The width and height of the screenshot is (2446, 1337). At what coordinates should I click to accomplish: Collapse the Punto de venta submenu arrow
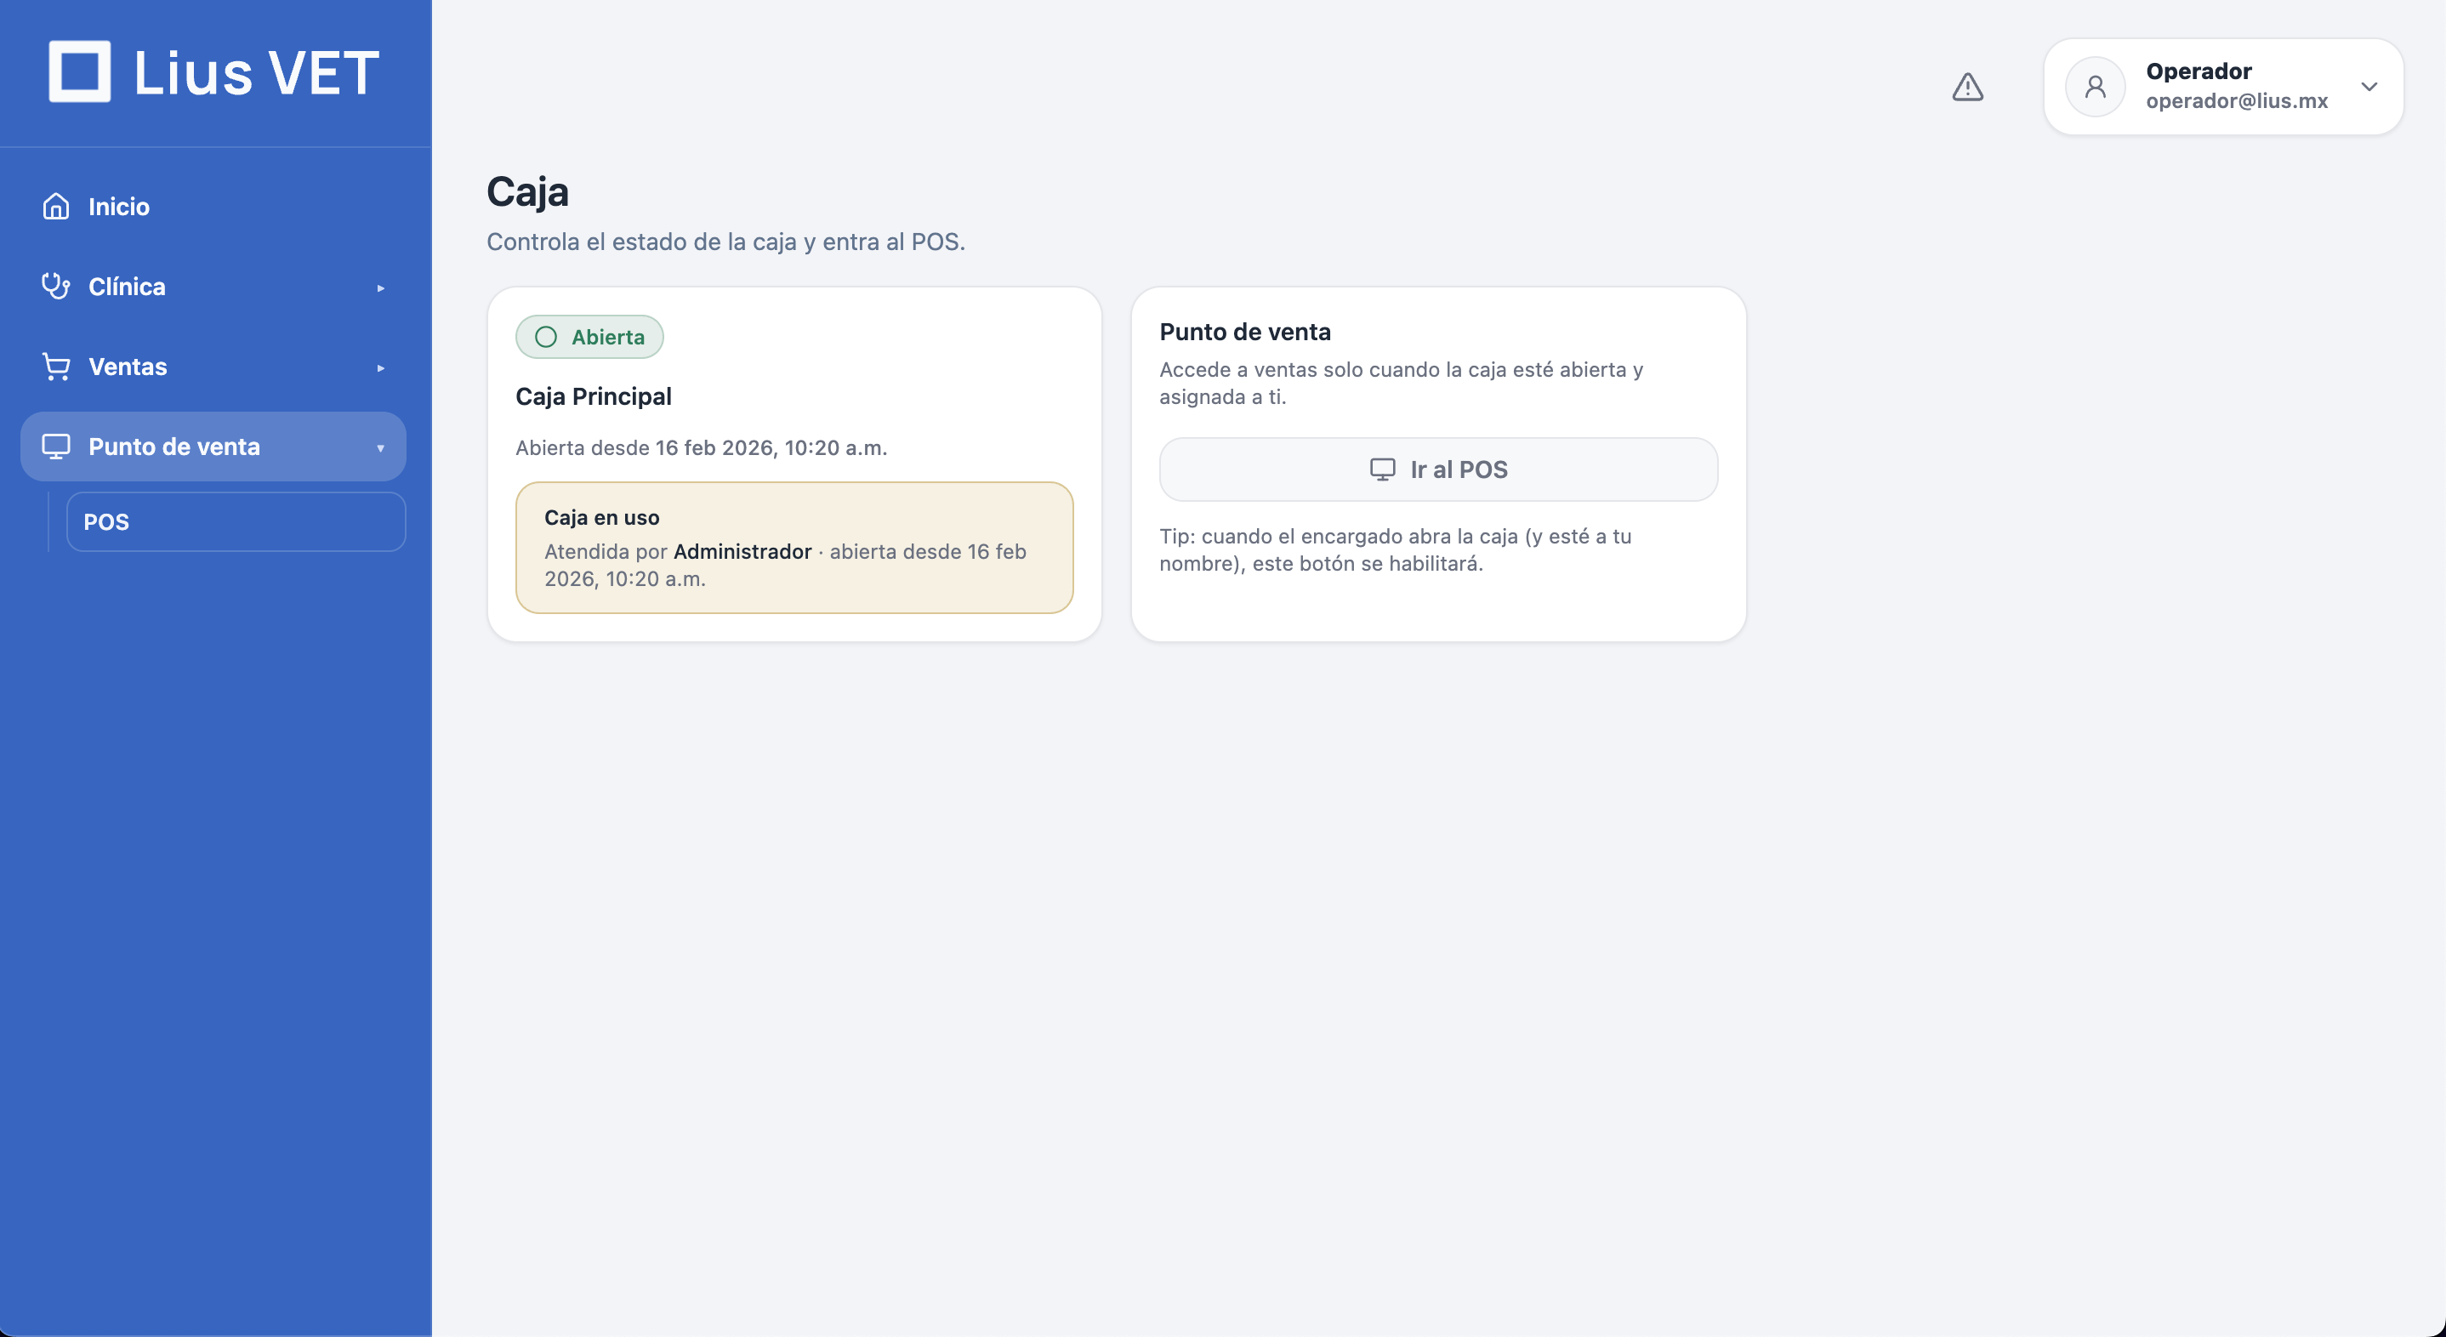(381, 447)
